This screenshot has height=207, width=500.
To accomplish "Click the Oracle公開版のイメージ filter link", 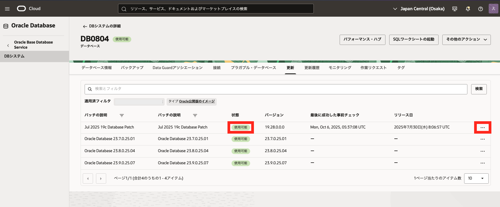I will (197, 101).
